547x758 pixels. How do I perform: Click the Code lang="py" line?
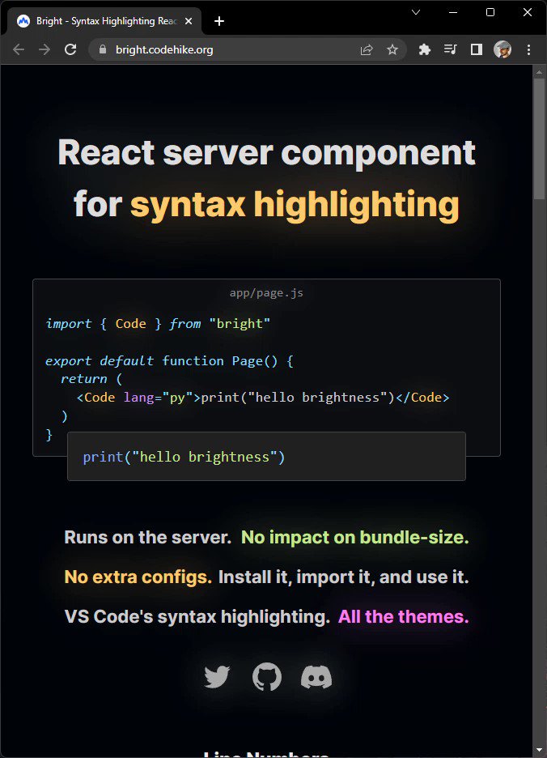263,398
